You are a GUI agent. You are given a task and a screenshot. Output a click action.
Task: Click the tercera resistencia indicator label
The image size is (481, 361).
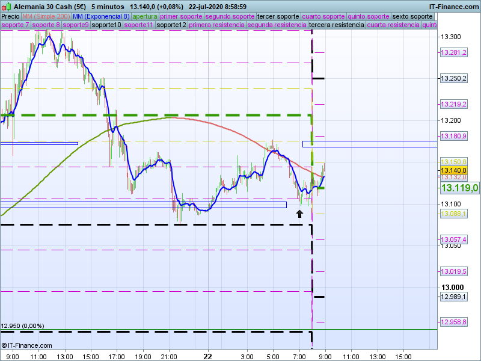pyautogui.click(x=335, y=25)
